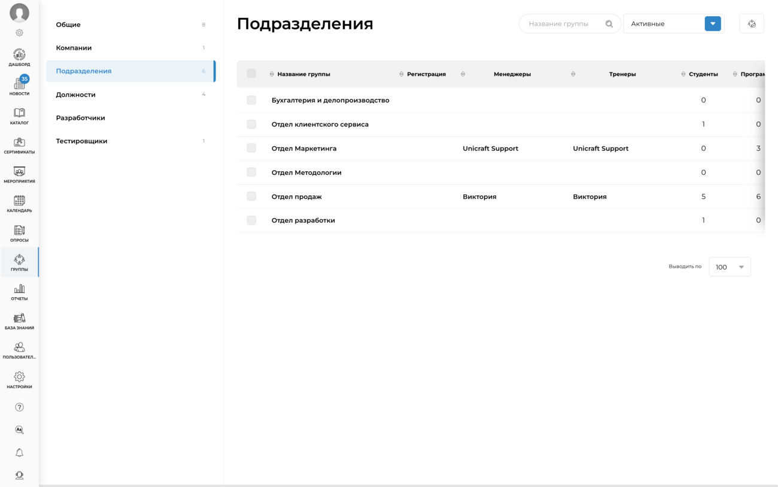Open the Сертификаты section
The width and height of the screenshot is (778, 487).
19,146
